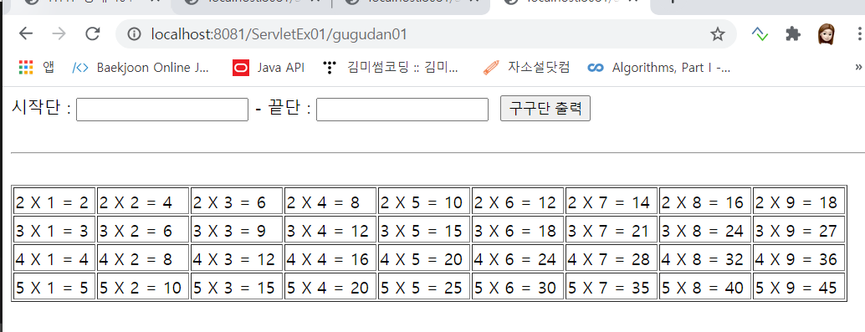
Task: Reload the gugudan01 page
Action: tap(92, 34)
